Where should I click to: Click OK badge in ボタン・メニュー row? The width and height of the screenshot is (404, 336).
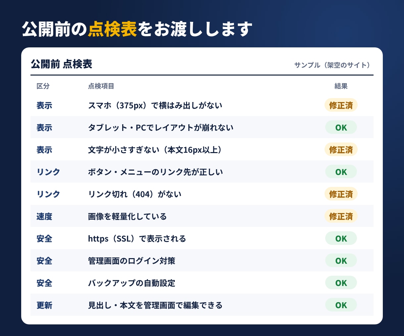coord(341,172)
